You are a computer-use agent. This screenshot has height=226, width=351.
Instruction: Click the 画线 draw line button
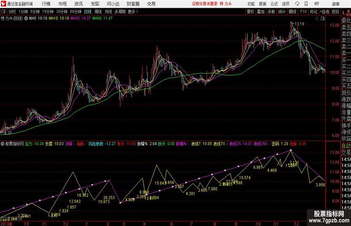(292, 12)
